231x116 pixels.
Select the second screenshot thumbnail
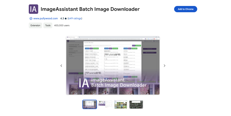(105, 104)
